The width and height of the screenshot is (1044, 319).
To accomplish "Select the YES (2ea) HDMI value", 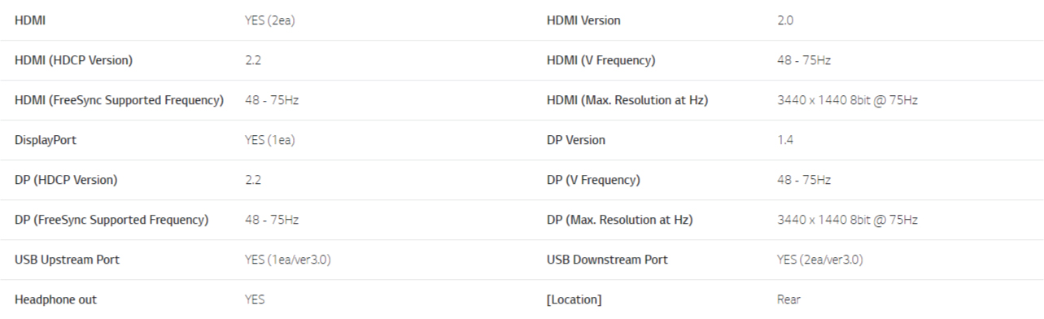I will (x=269, y=20).
